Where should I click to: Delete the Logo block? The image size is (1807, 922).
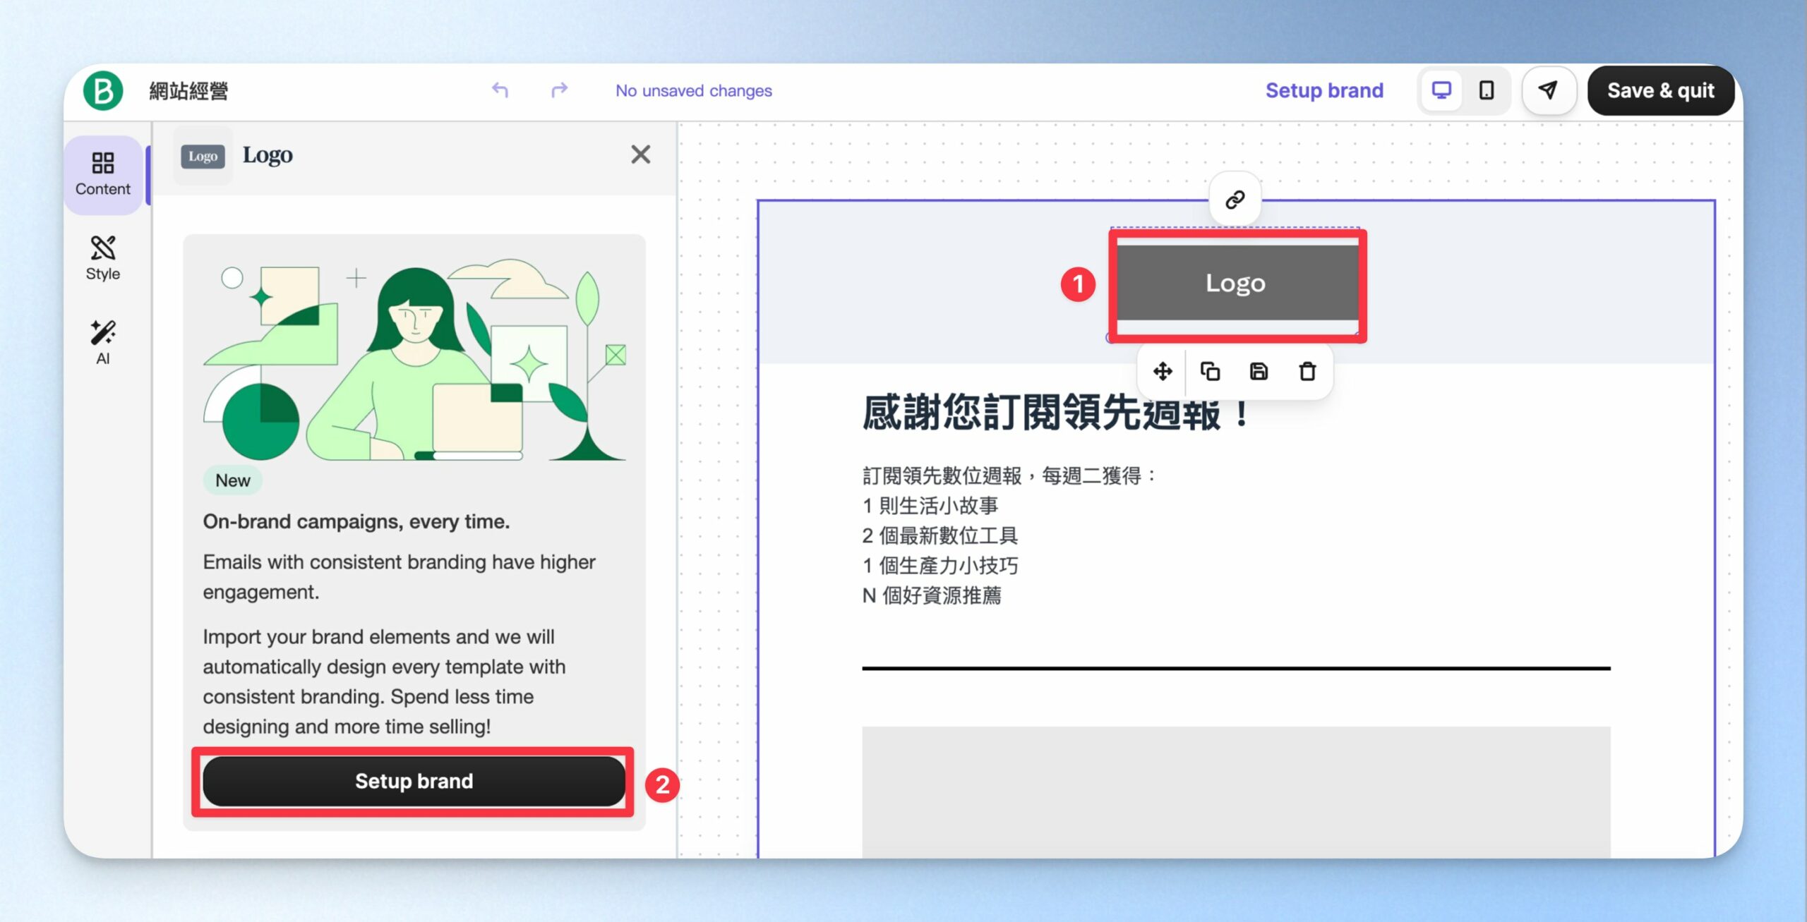pyautogui.click(x=1307, y=371)
